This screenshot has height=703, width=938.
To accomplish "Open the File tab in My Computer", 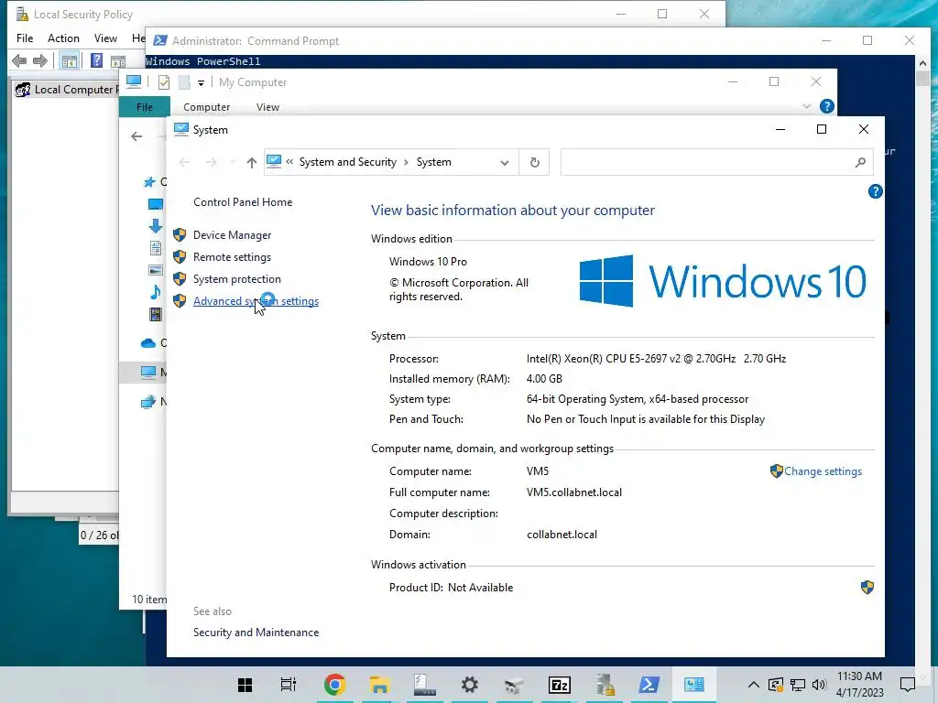I will pyautogui.click(x=144, y=107).
